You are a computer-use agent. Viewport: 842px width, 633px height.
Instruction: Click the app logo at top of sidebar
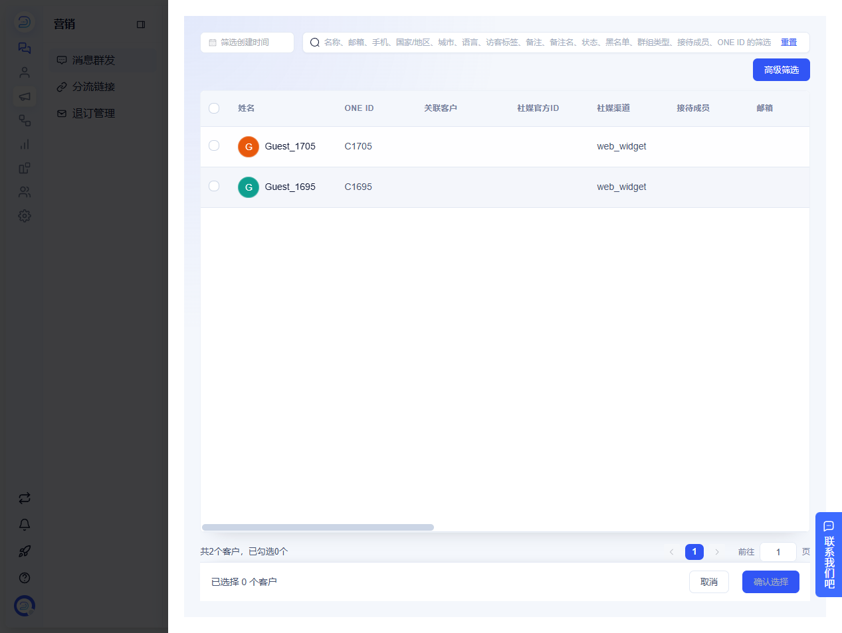(x=25, y=23)
